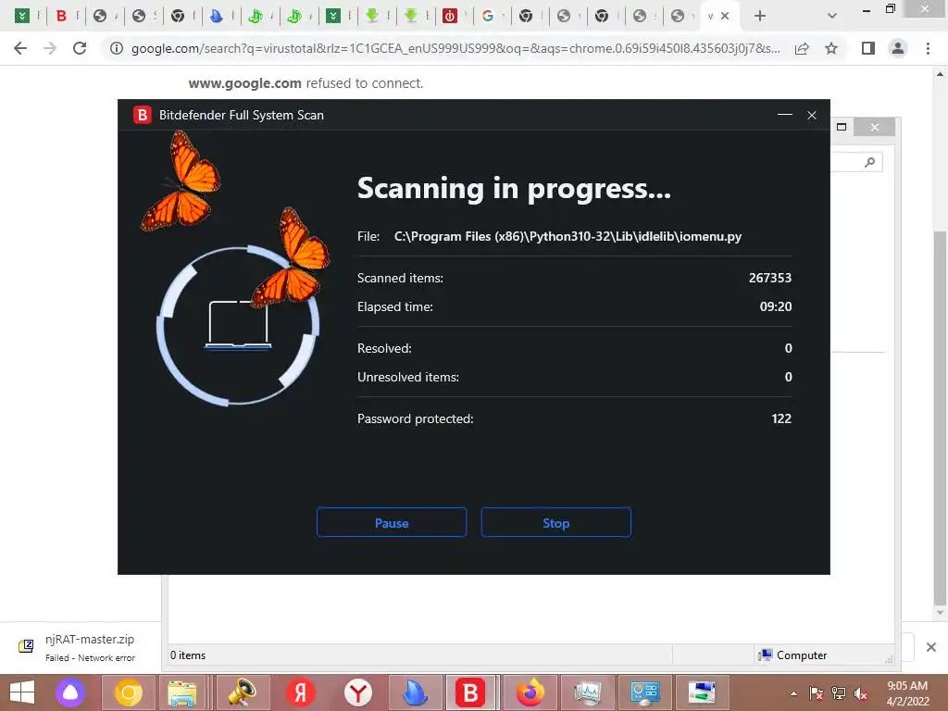Click Chrome page scrollbar up arrow

(x=940, y=74)
